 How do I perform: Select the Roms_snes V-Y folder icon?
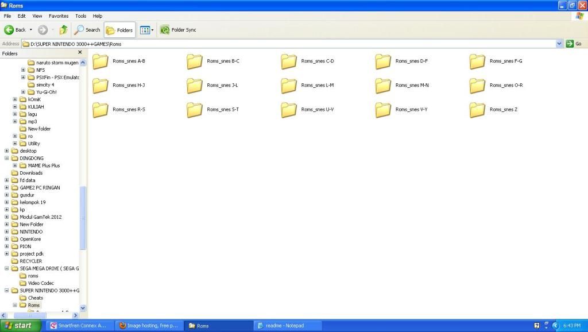pos(383,110)
